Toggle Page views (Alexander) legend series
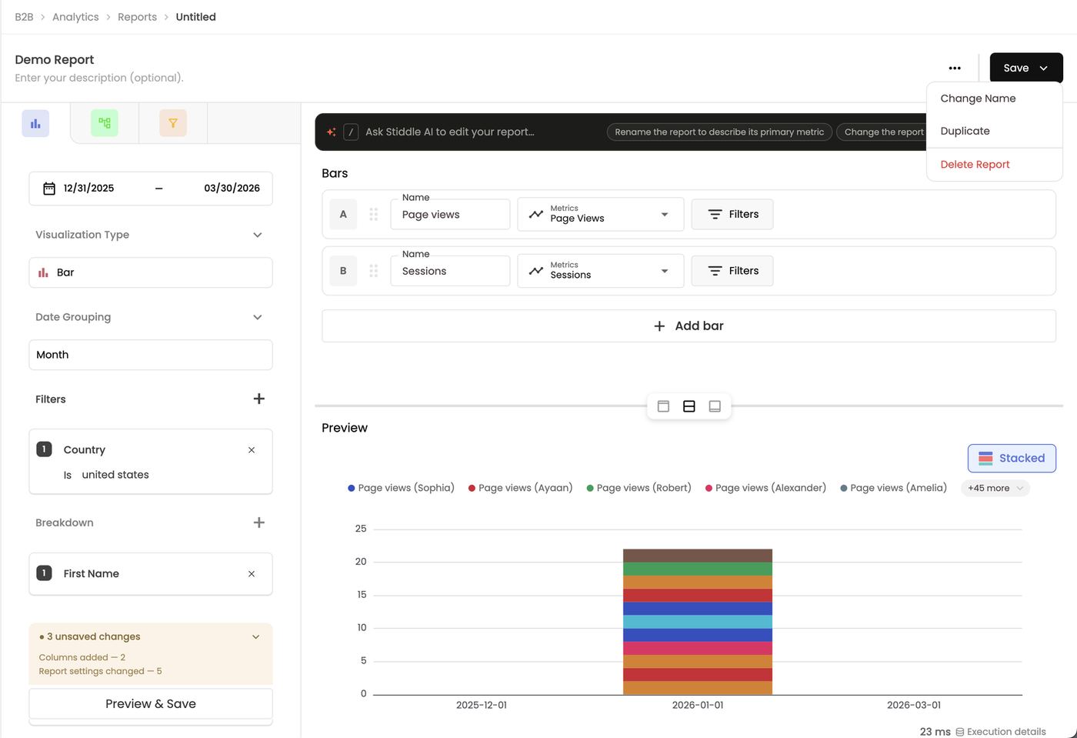The width and height of the screenshot is (1077, 738). tap(765, 488)
